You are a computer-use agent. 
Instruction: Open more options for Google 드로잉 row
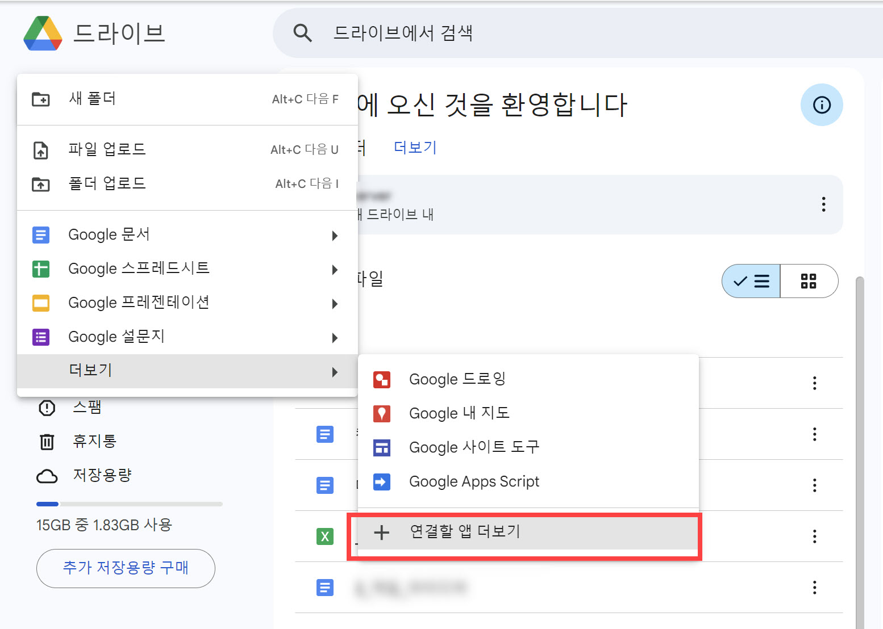coord(815,383)
